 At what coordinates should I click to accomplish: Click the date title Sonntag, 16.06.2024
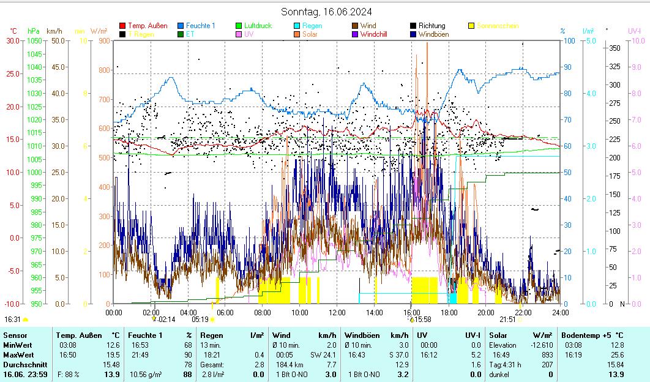tap(326, 12)
